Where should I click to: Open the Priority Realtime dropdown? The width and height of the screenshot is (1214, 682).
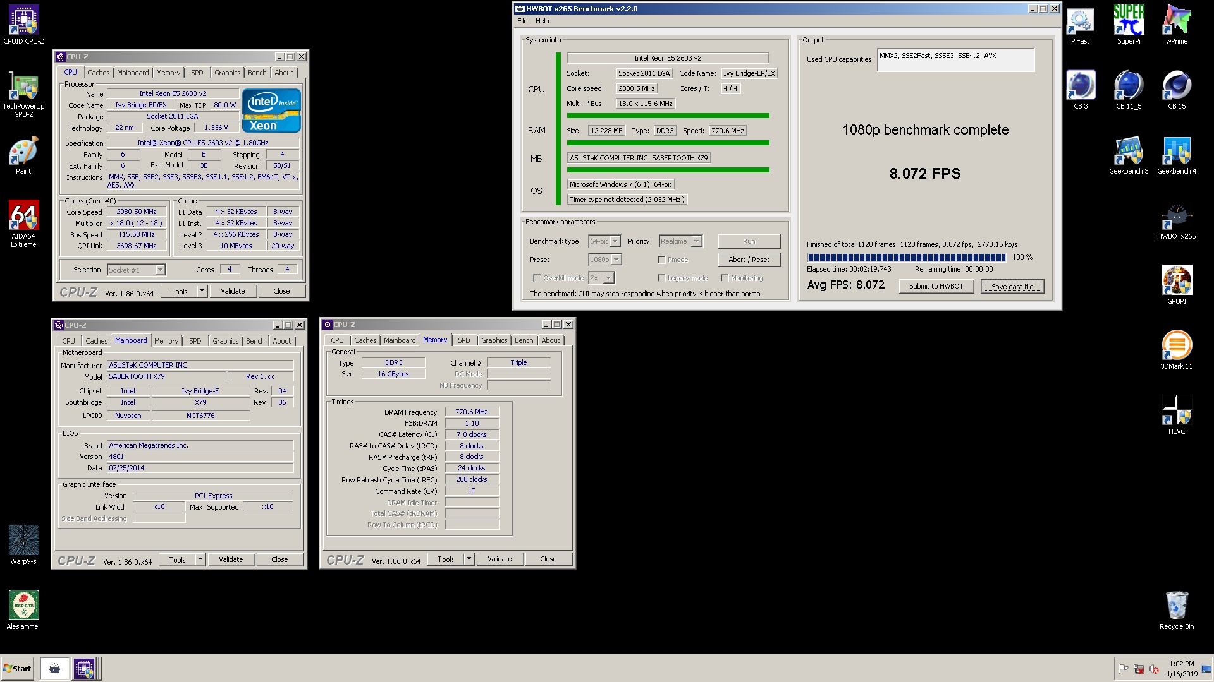[x=680, y=241]
